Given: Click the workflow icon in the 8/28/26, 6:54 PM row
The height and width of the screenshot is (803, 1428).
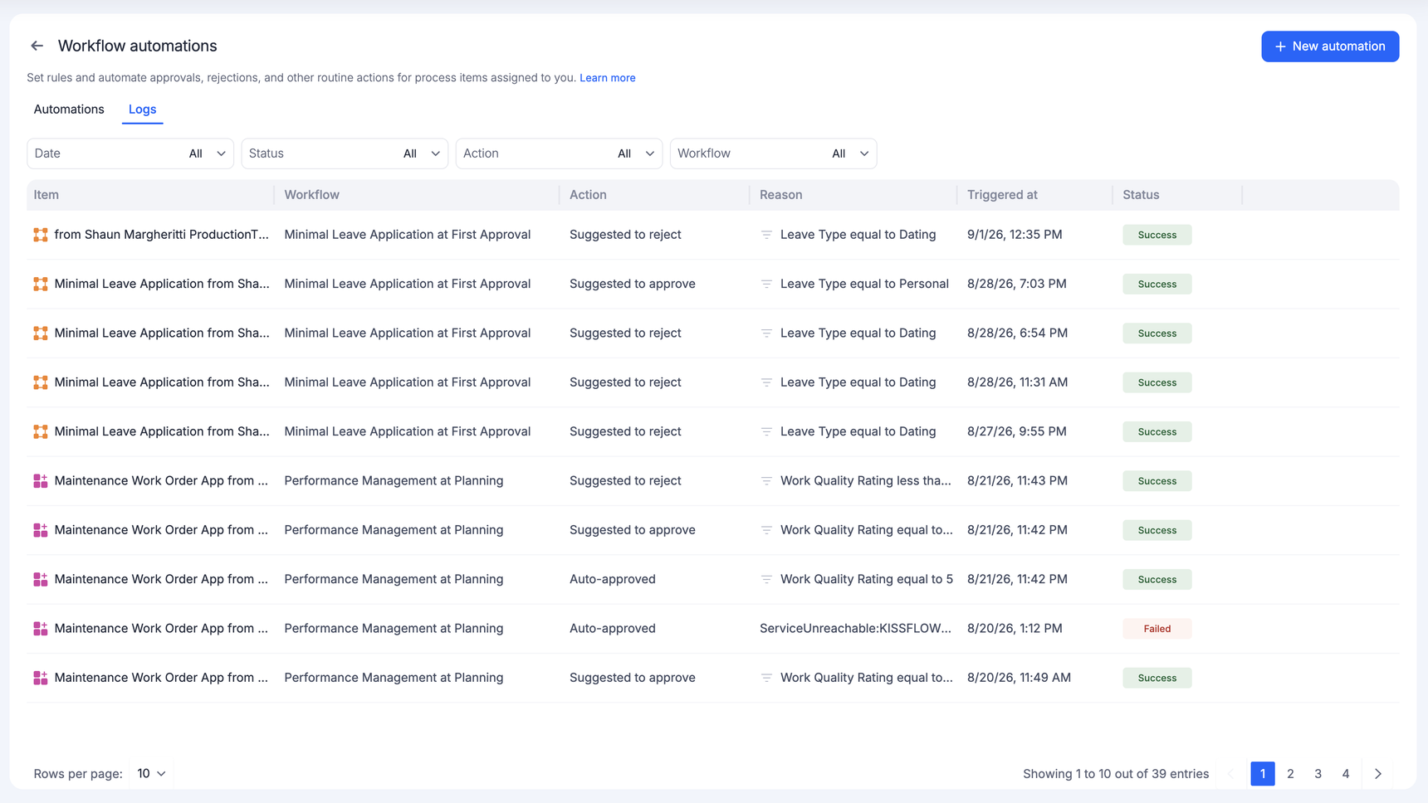Looking at the screenshot, I should [40, 333].
